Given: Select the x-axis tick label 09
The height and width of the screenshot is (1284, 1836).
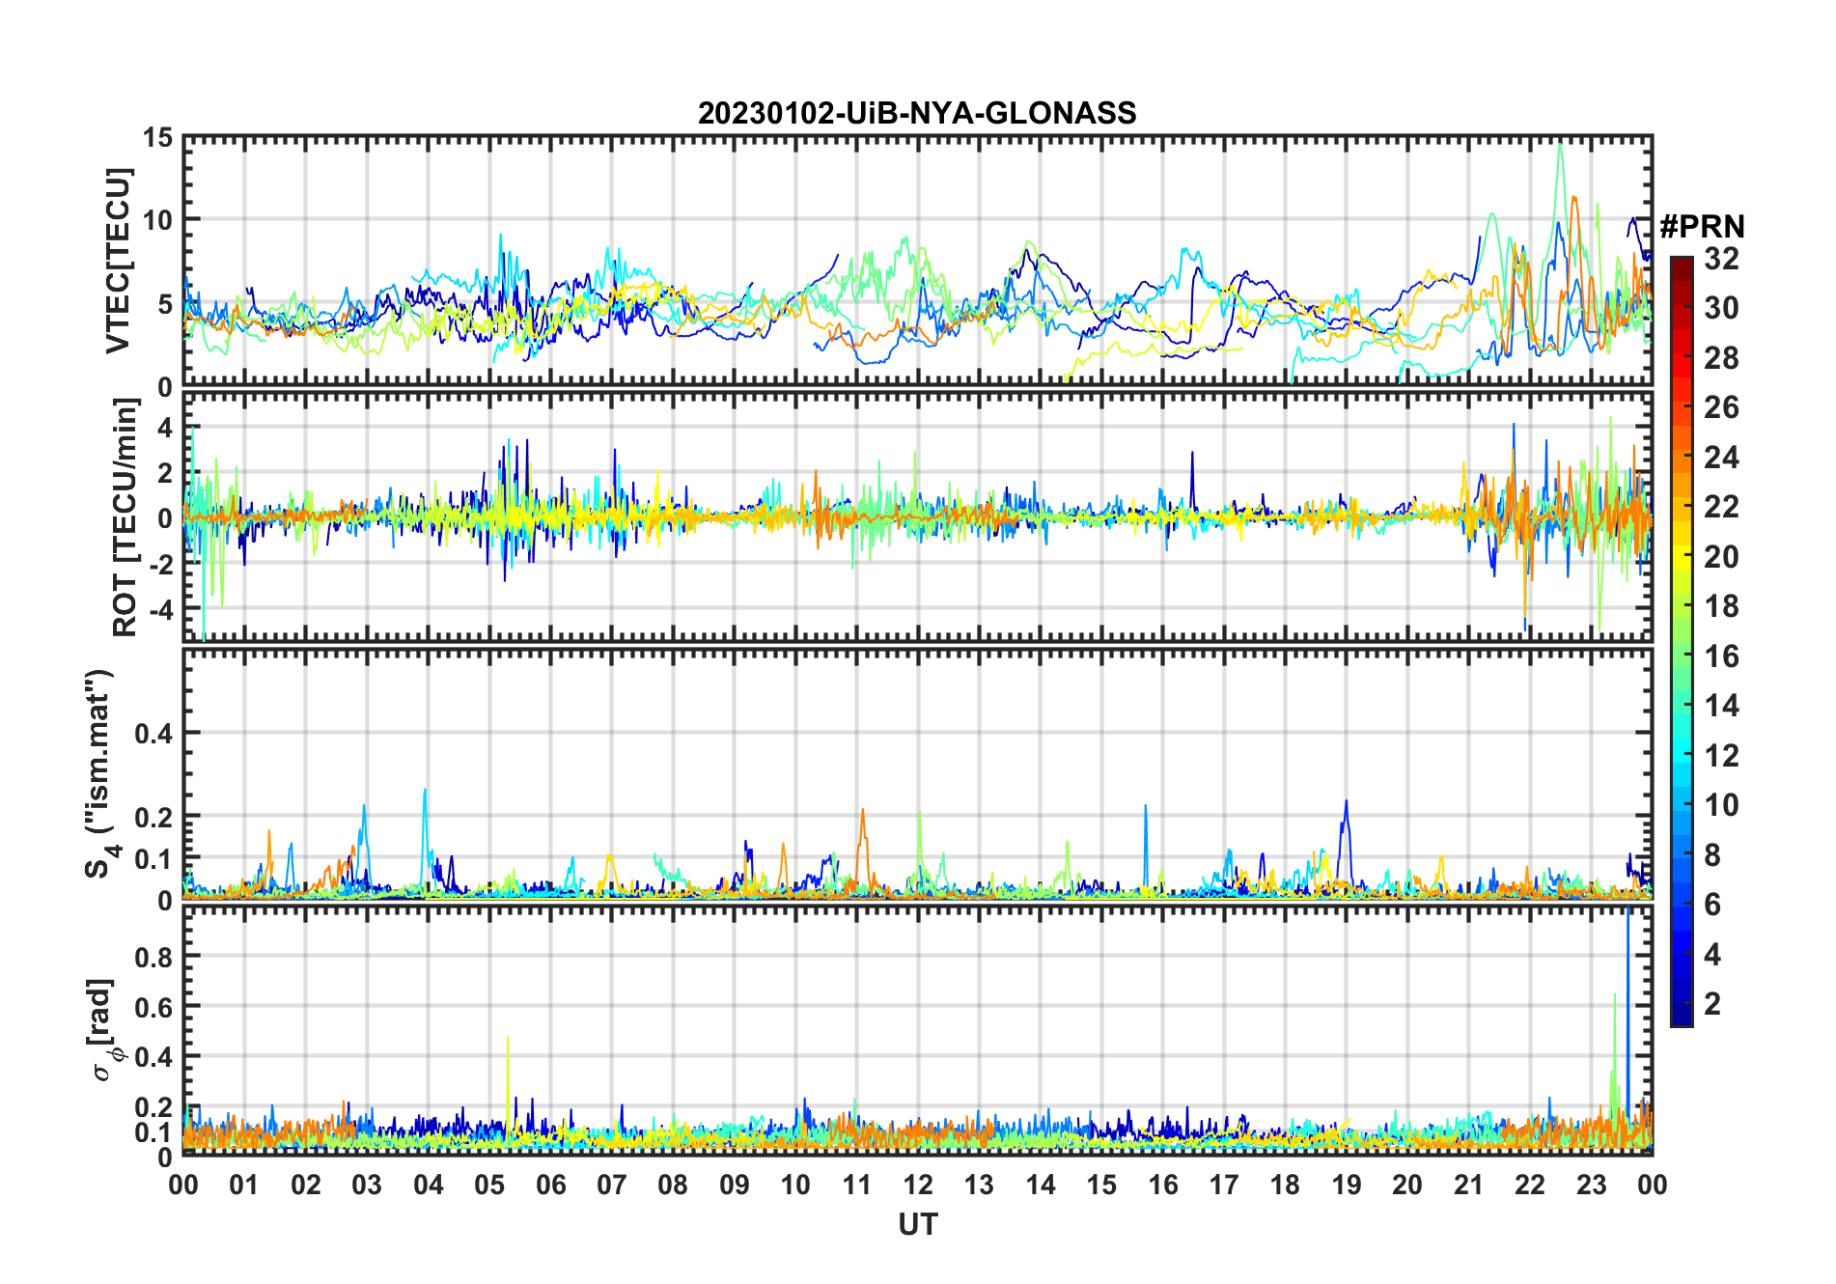Looking at the screenshot, I should pyautogui.click(x=734, y=1185).
